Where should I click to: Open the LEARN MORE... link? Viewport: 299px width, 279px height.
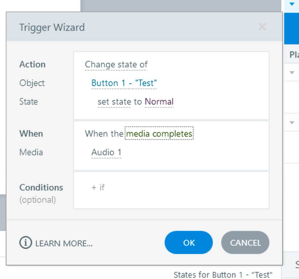click(64, 243)
